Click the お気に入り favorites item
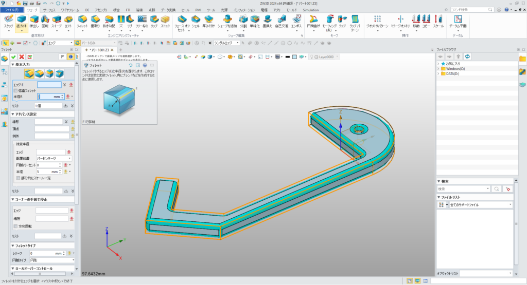 click(x=454, y=63)
